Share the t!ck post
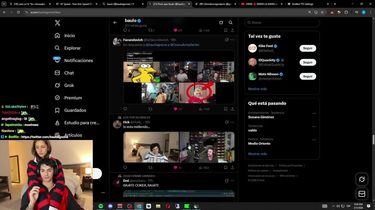The image size is (375, 210). pos(232,167)
